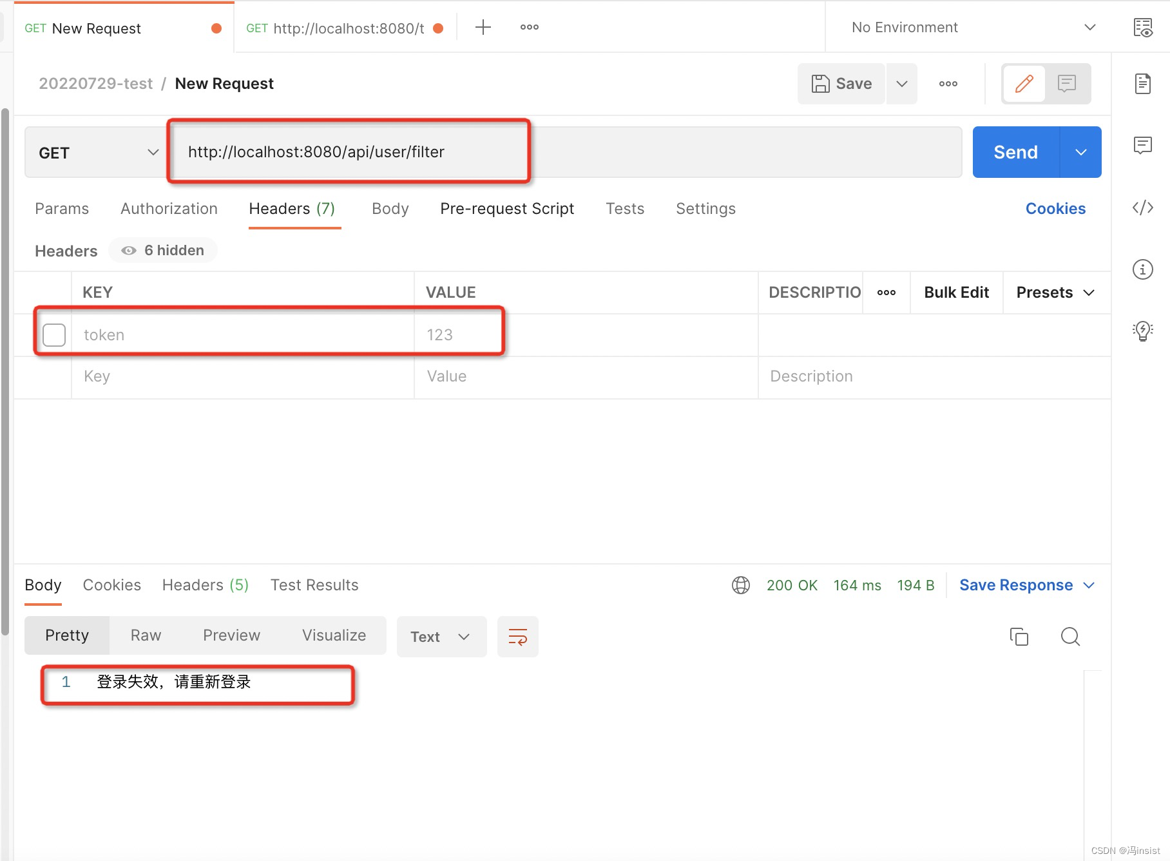Save the request
Viewport: 1170px width, 861px height.
pyautogui.click(x=841, y=84)
